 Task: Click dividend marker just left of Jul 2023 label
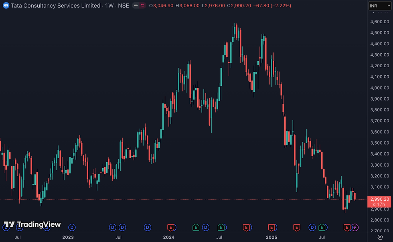pyautogui.click(x=113, y=228)
